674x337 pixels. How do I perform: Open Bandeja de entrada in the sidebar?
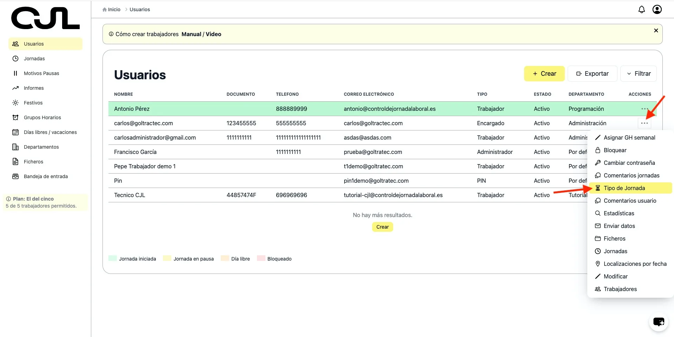click(46, 176)
